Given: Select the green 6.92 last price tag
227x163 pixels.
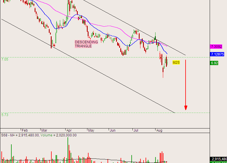Looking at the screenshot, I should click(214, 63).
